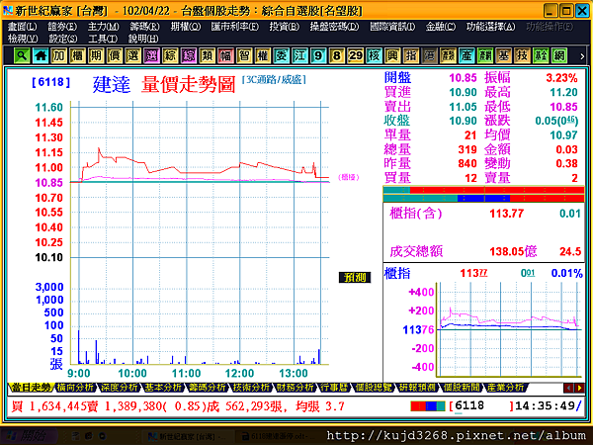The image size is (593, 445).
Task: Click the 類 toolbar icon
Action: tap(207, 56)
